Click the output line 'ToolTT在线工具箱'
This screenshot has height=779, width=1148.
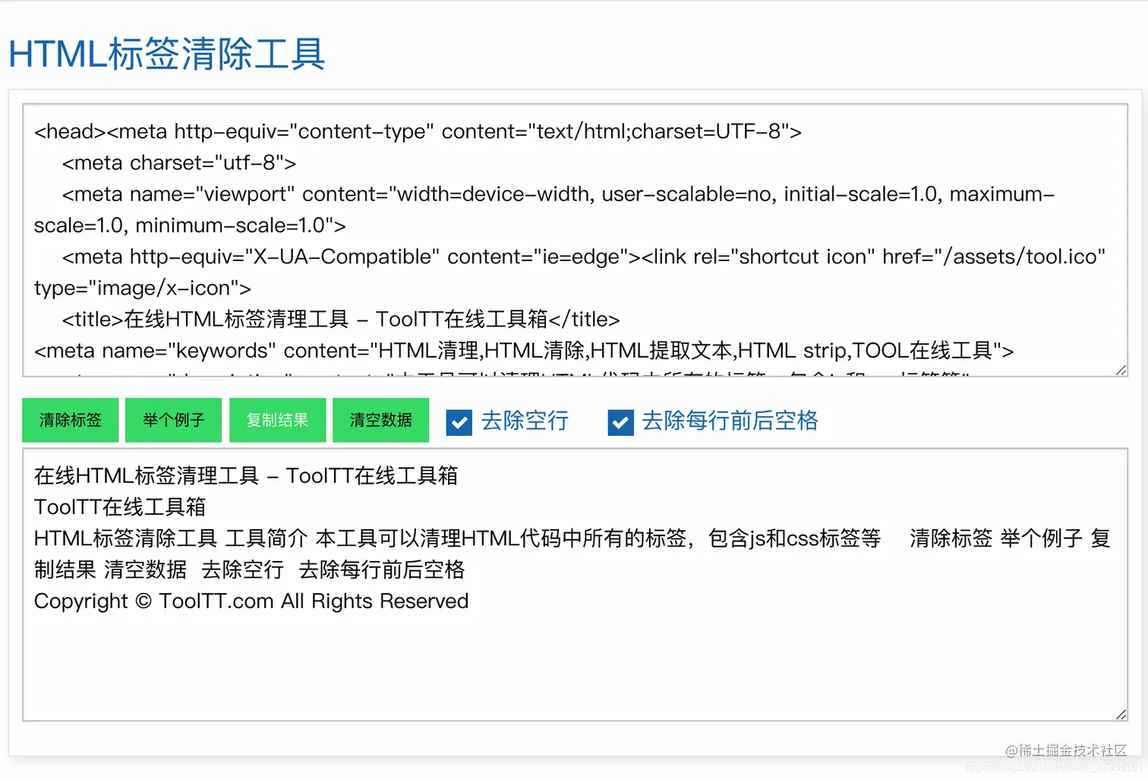coord(120,507)
